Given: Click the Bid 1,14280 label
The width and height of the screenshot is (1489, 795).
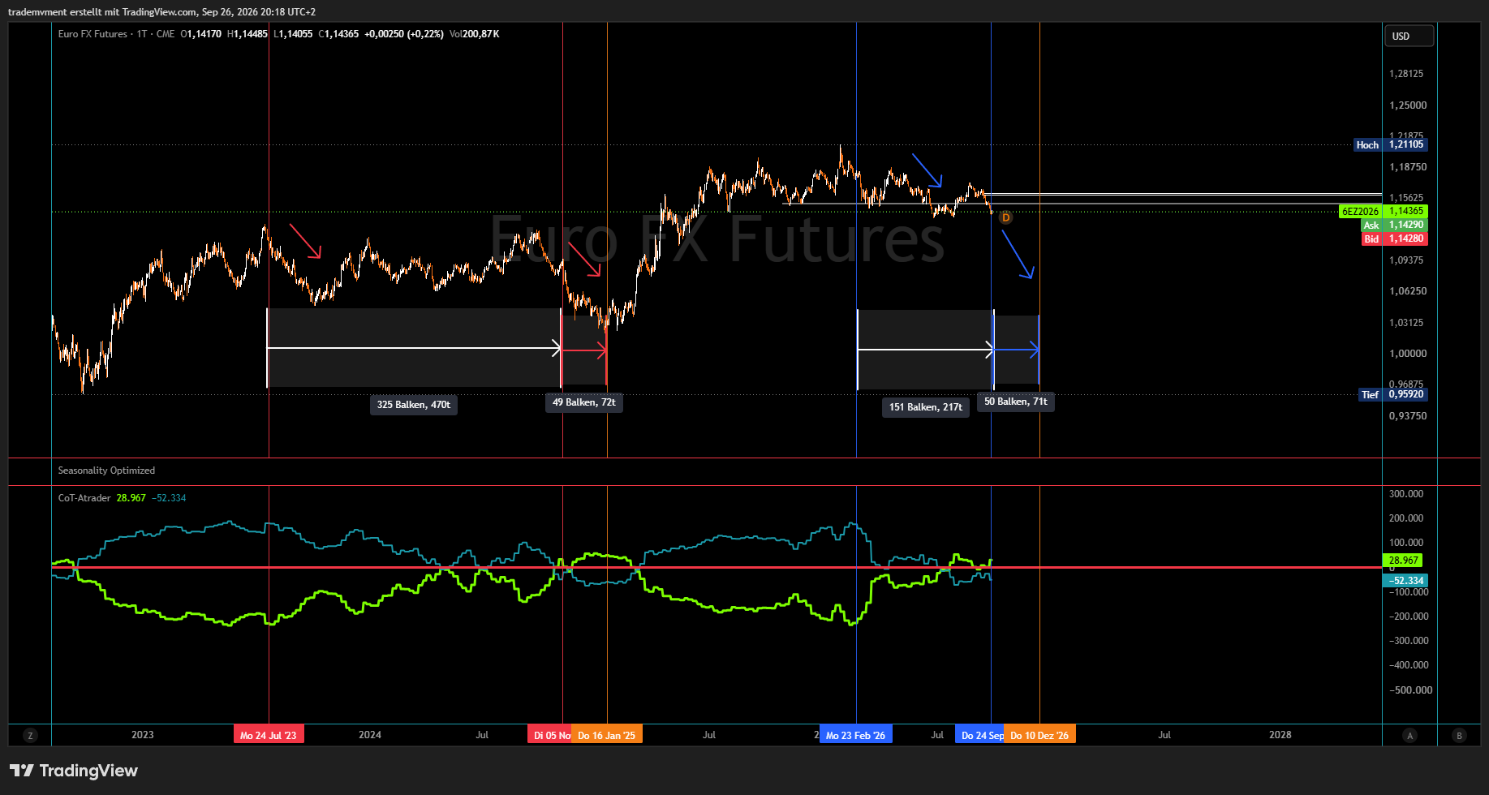Looking at the screenshot, I should (1394, 238).
